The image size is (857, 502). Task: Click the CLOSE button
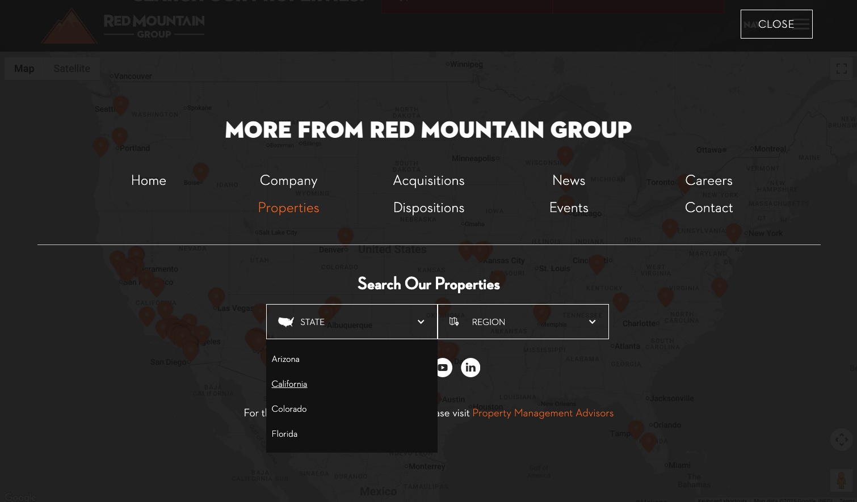(776, 24)
